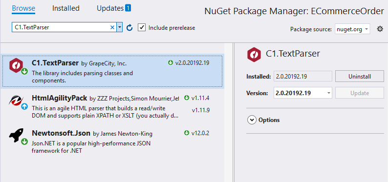This screenshot has height=182, width=388.
Task: Clear the search box with the X icon
Action: 112,27
